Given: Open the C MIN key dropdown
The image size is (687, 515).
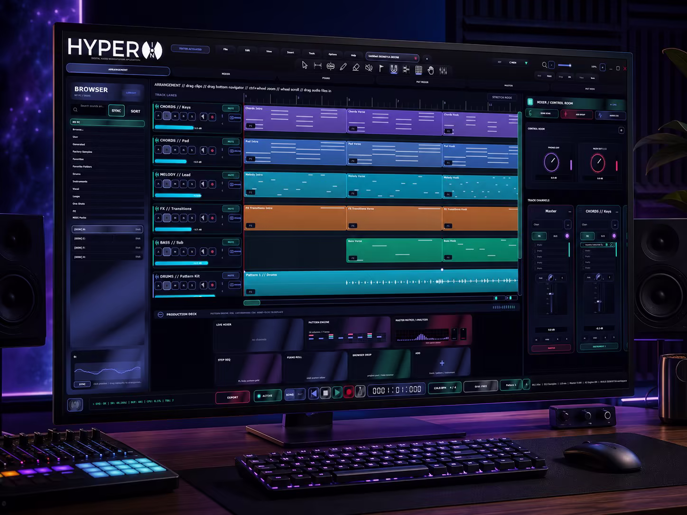Looking at the screenshot, I should (x=519, y=63).
